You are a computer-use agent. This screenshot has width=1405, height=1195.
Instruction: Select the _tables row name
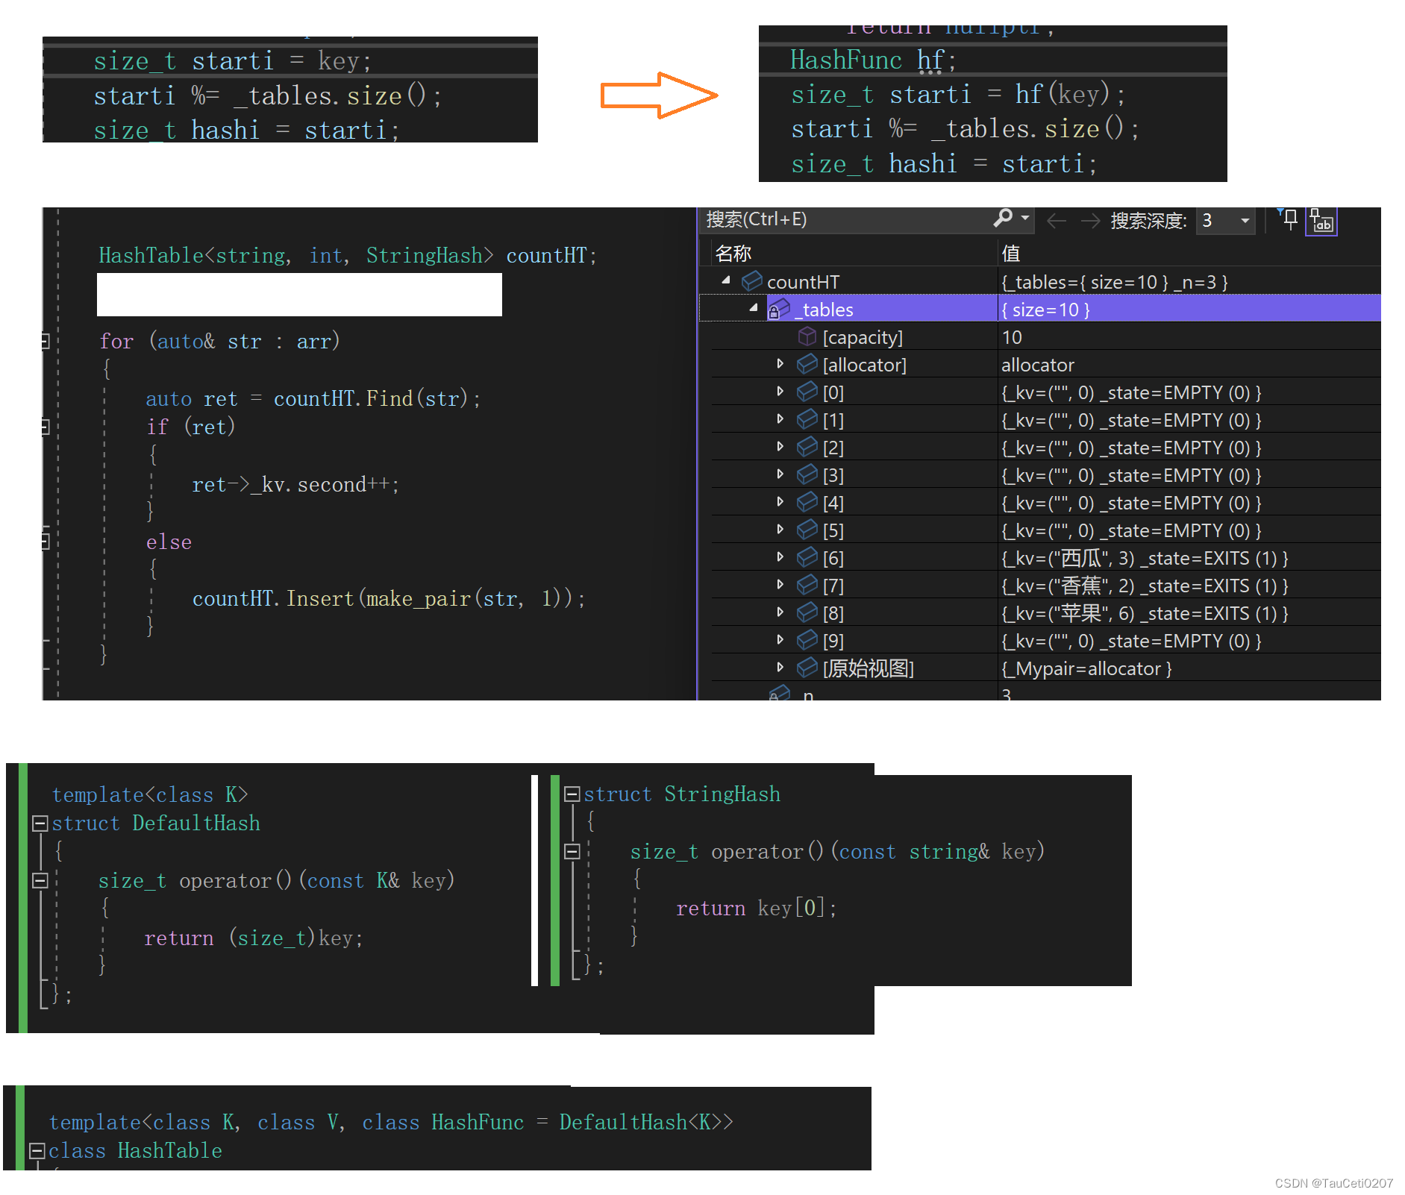click(824, 310)
